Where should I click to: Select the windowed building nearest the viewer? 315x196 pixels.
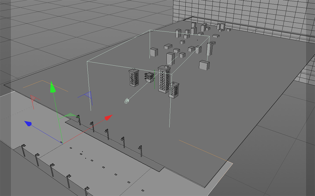(x=174, y=90)
